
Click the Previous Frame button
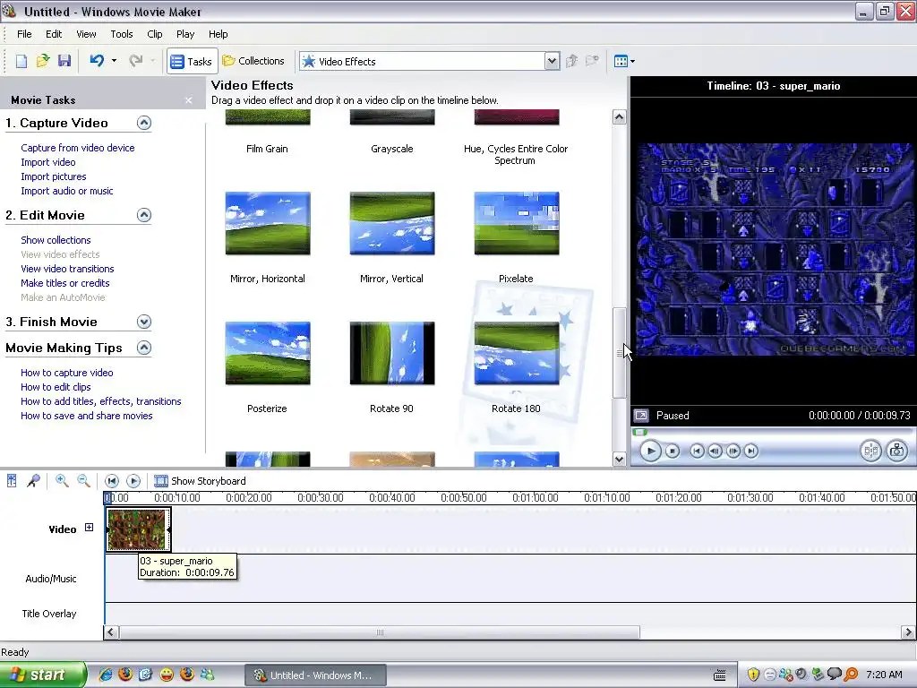(x=715, y=451)
